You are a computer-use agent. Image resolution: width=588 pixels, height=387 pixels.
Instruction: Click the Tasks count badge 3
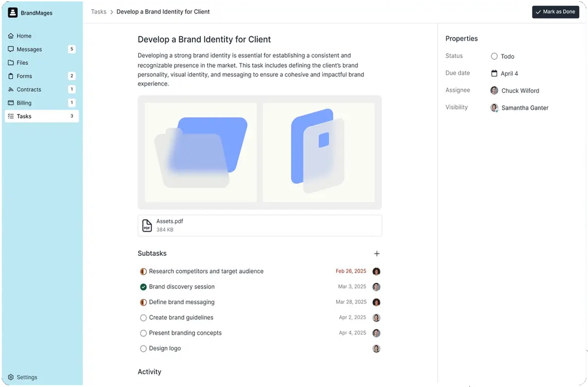pos(72,116)
